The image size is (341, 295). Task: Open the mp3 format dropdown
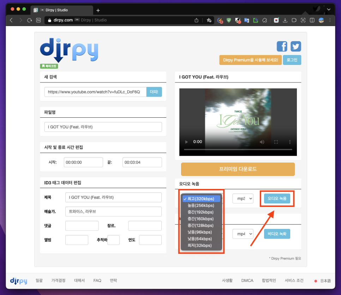coord(243,198)
